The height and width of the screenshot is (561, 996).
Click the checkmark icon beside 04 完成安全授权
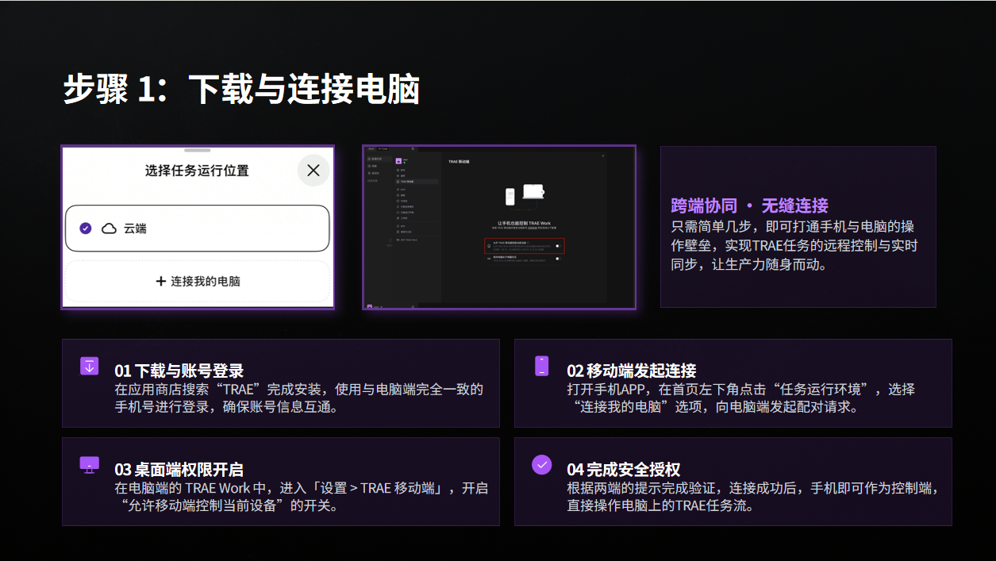pos(542,465)
